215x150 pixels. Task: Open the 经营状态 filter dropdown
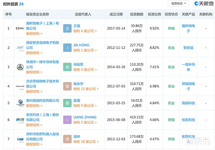coord(178,3)
